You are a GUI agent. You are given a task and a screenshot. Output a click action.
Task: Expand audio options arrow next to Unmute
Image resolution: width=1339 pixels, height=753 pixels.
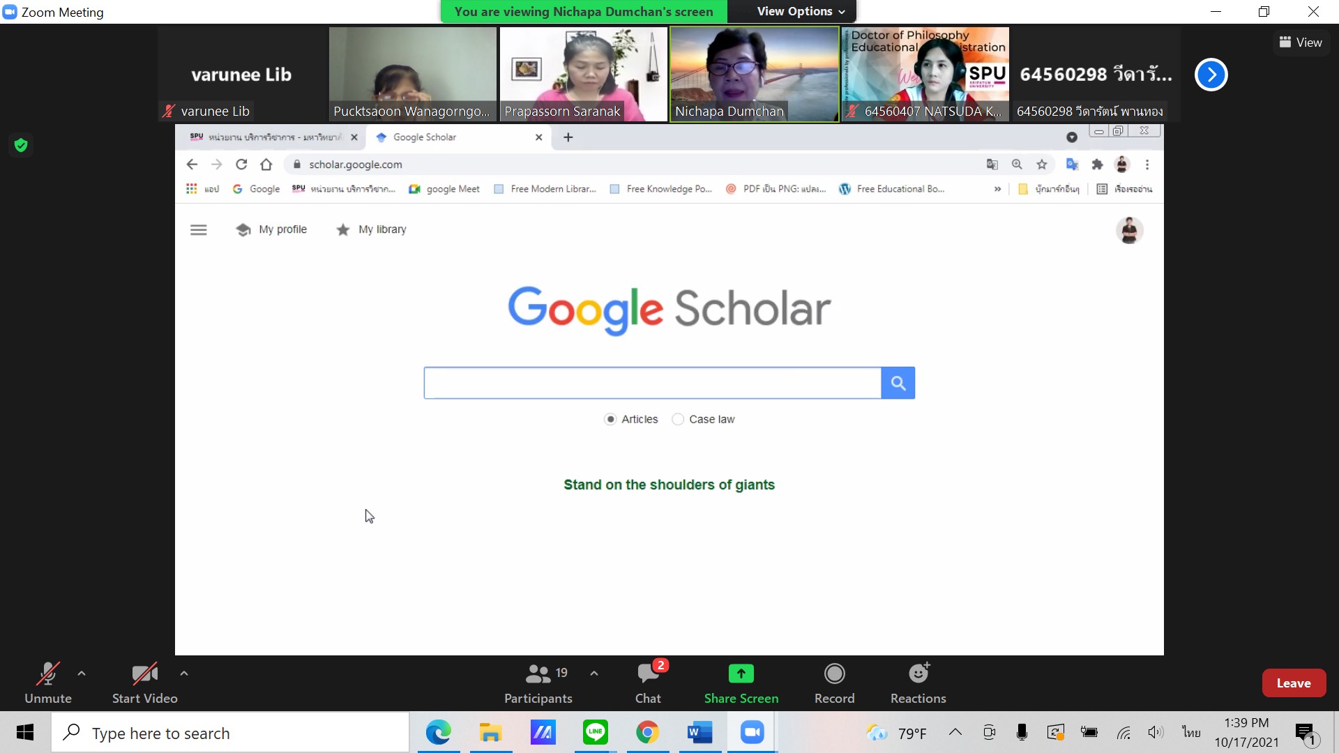(x=82, y=674)
